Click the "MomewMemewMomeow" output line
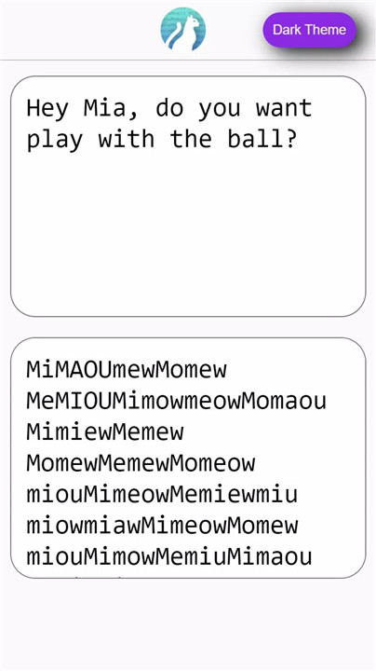The height and width of the screenshot is (671, 376). 141,463
